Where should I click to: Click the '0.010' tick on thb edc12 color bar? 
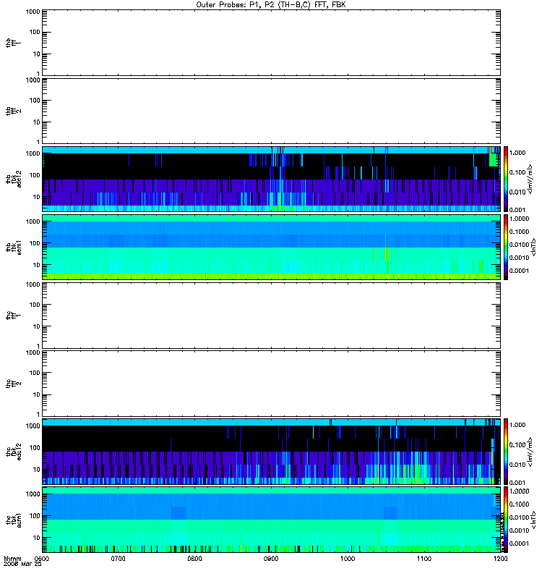[x=517, y=192]
